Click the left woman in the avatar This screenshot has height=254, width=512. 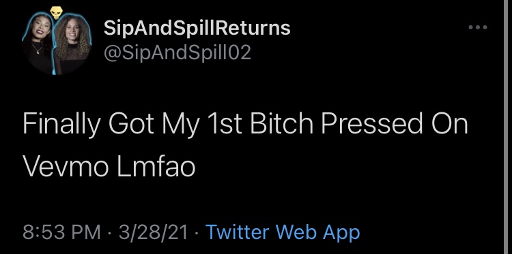(38, 42)
